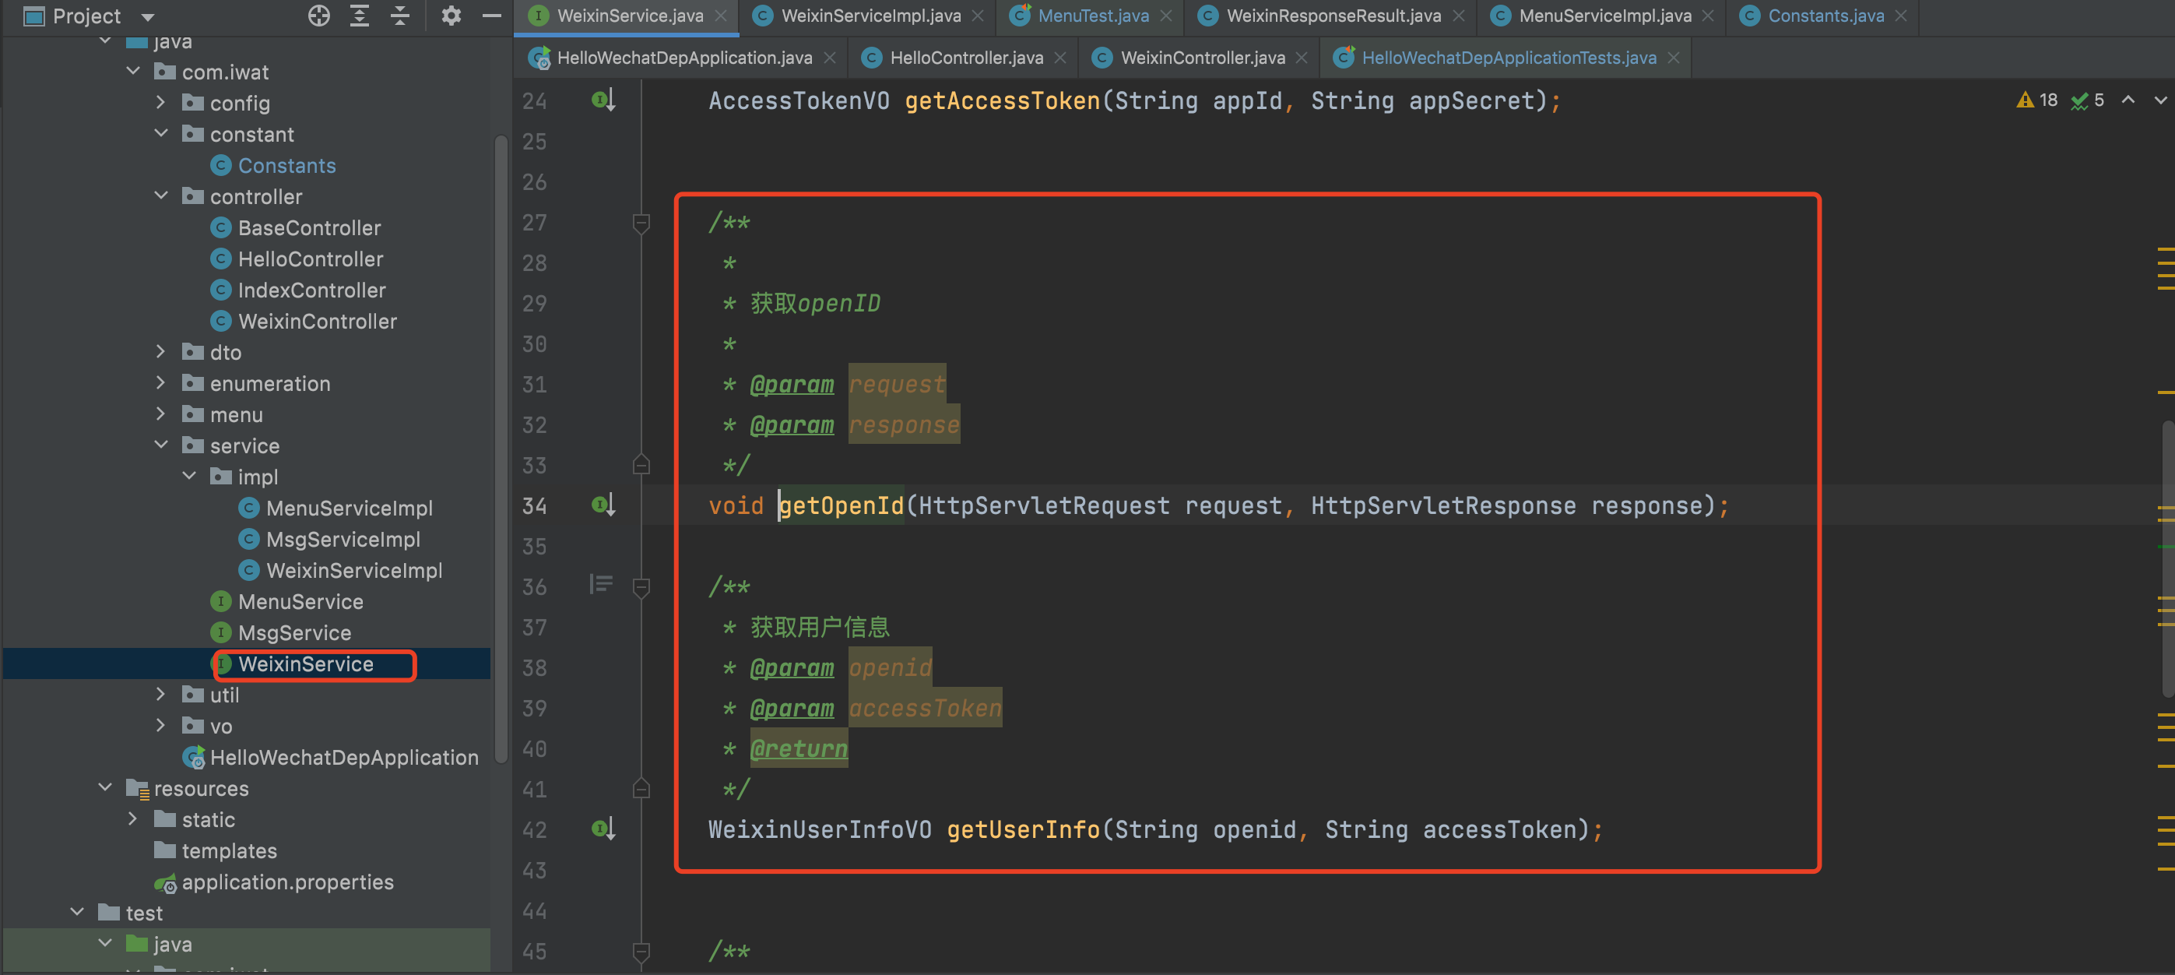Click the Expand All icon in Project toolbar
Viewport: 2175px width, 975px height.
[360, 16]
